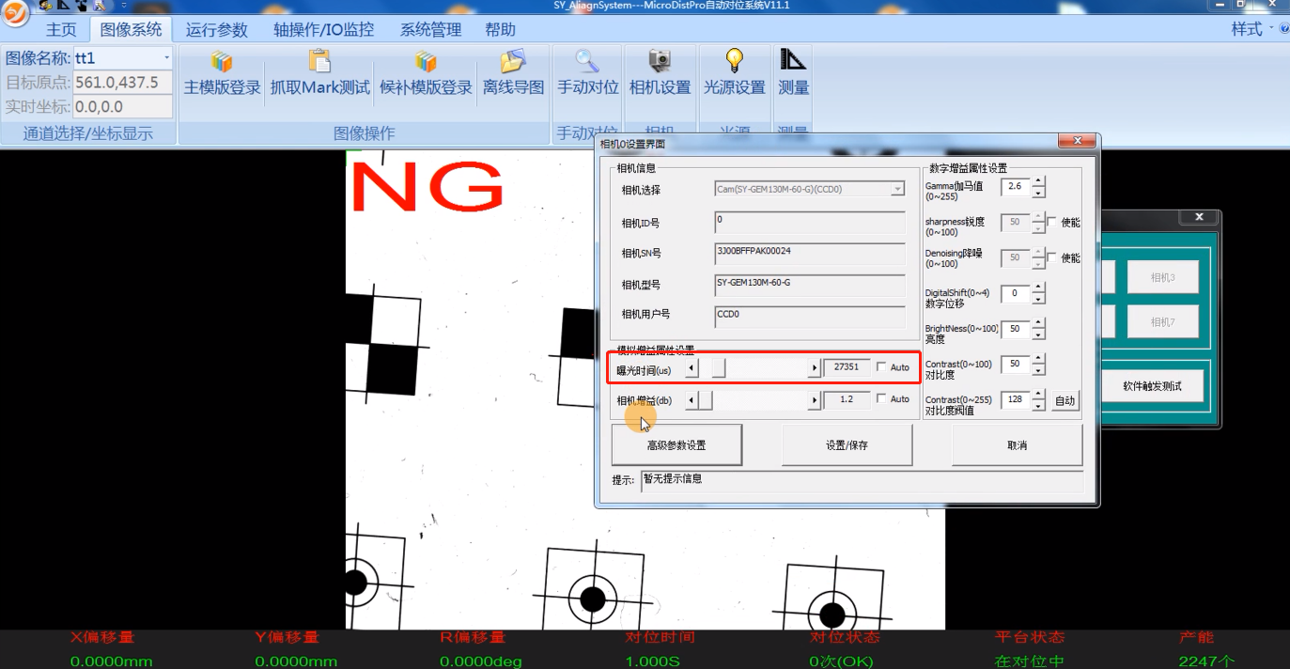Image resolution: width=1290 pixels, height=669 pixels.
Task: Open the 轴操作/IO监控 tab
Action: (x=323, y=30)
